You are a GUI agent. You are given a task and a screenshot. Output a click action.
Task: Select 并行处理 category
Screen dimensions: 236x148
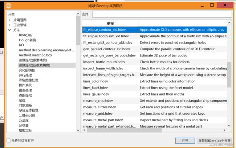[x=25, y=75]
